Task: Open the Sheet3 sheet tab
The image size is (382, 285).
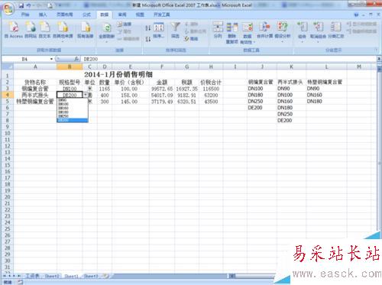Action: 91,276
